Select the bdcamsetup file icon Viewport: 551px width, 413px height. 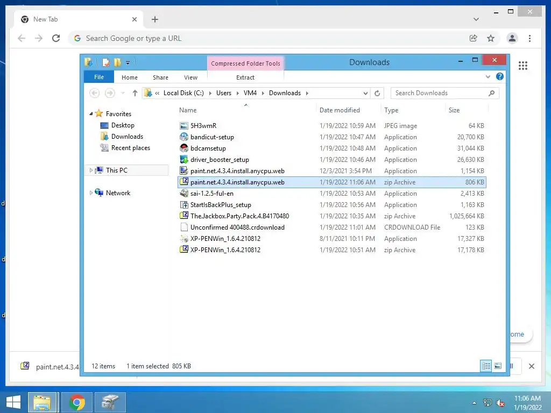click(x=184, y=148)
